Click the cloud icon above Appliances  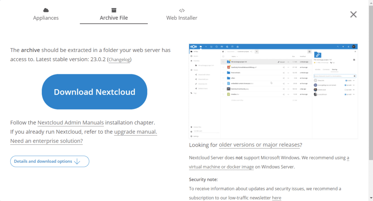click(x=46, y=10)
